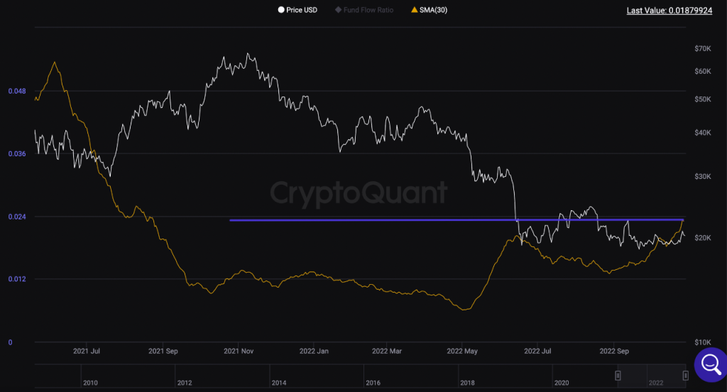The width and height of the screenshot is (727, 392).
Task: Click the white Price USD legend circle
Action: tap(281, 10)
